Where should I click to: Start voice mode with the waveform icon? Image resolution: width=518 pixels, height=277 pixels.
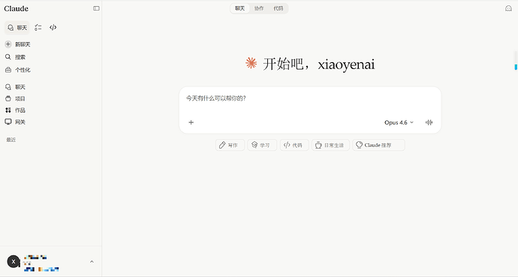(x=429, y=122)
